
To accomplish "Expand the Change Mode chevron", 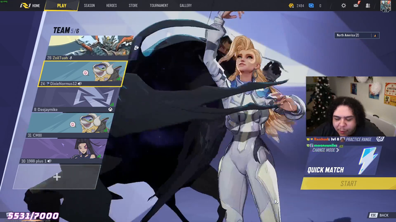I will coord(337,150).
